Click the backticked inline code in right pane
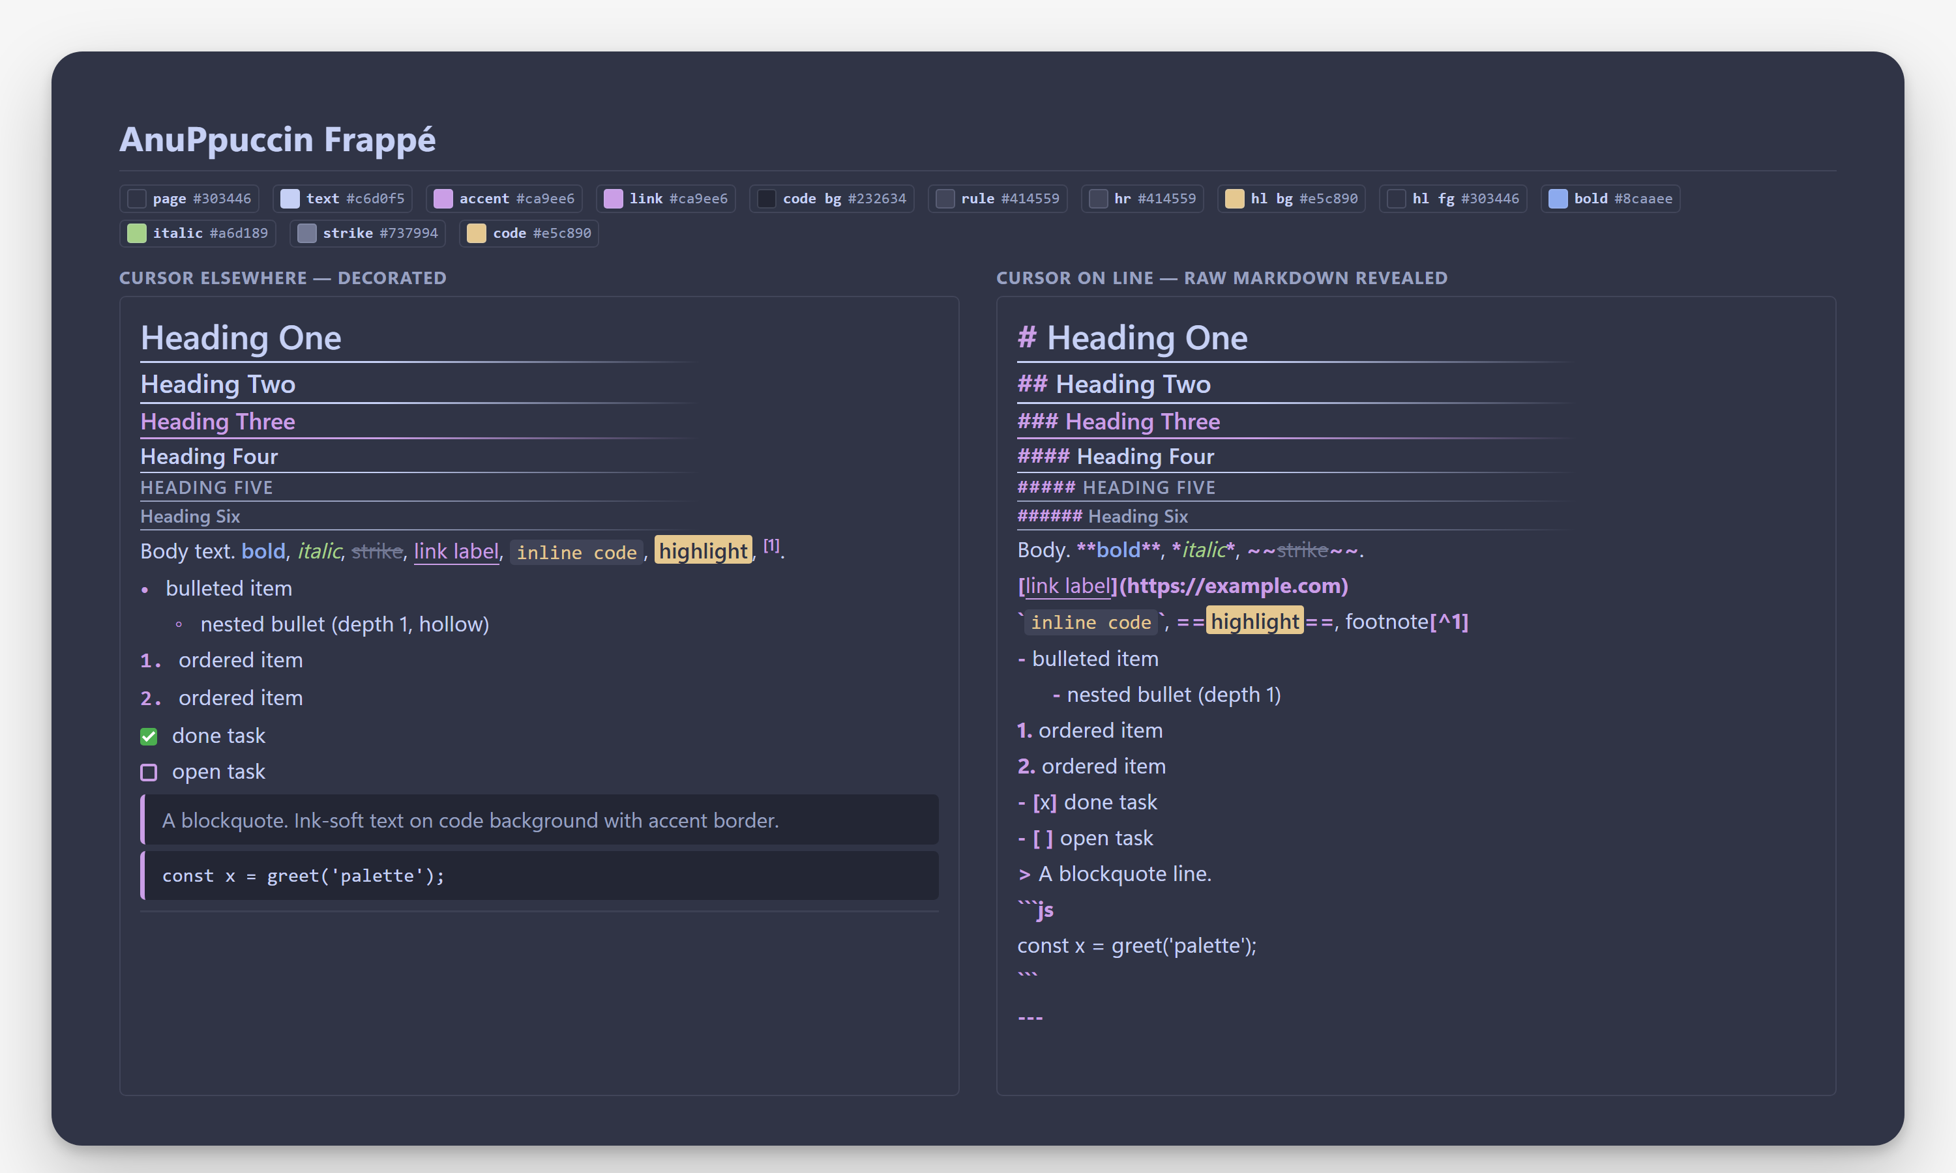 point(1091,623)
